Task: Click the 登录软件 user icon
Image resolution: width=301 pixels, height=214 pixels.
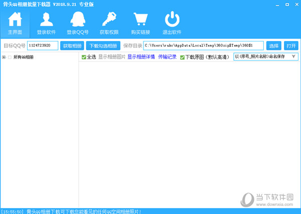Action: (47, 19)
